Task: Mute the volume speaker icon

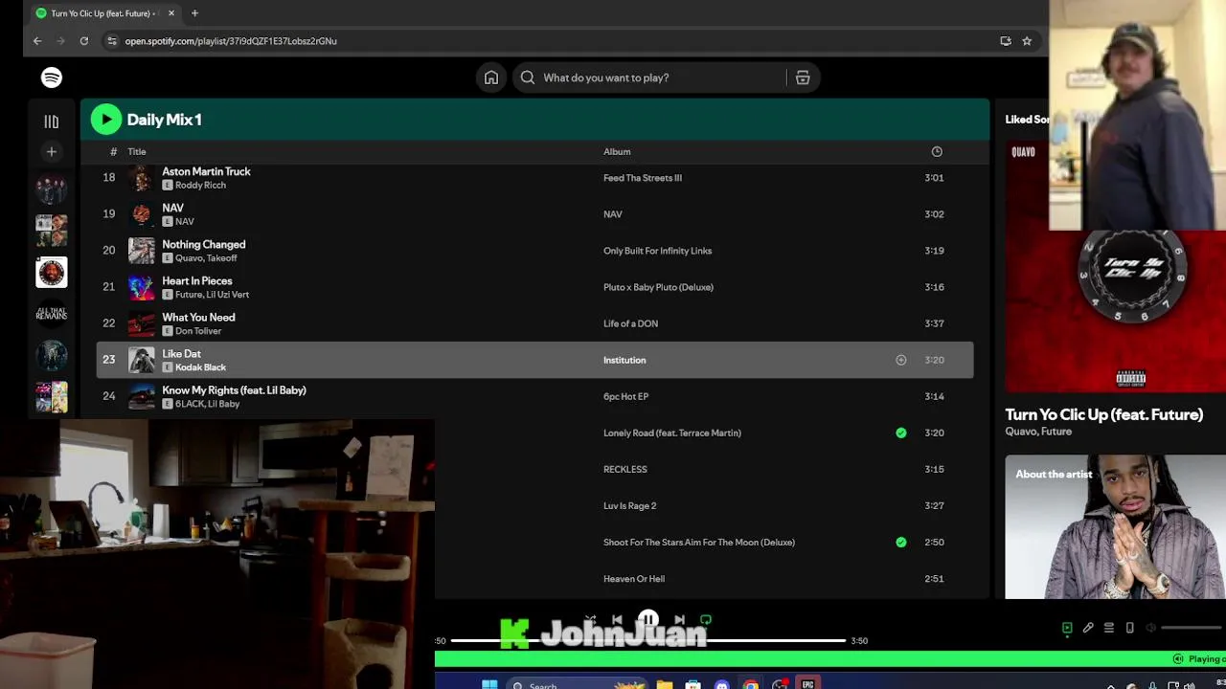Action: coord(1151,628)
